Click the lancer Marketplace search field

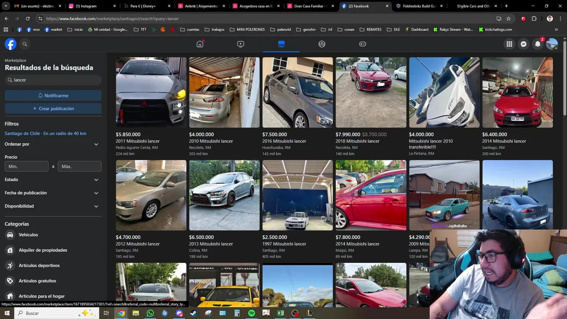53,80
